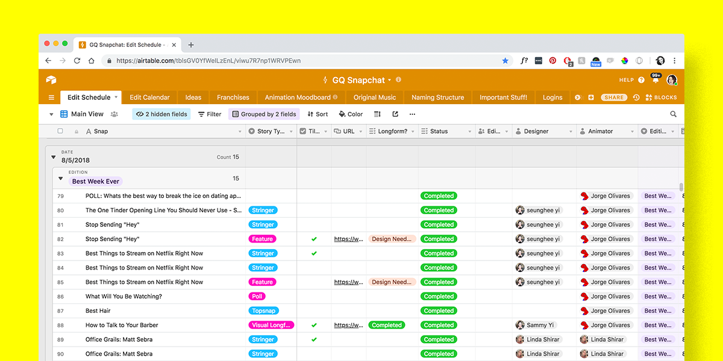
Task: Open Animator column dropdown arrow
Action: pyautogui.click(x=632, y=131)
